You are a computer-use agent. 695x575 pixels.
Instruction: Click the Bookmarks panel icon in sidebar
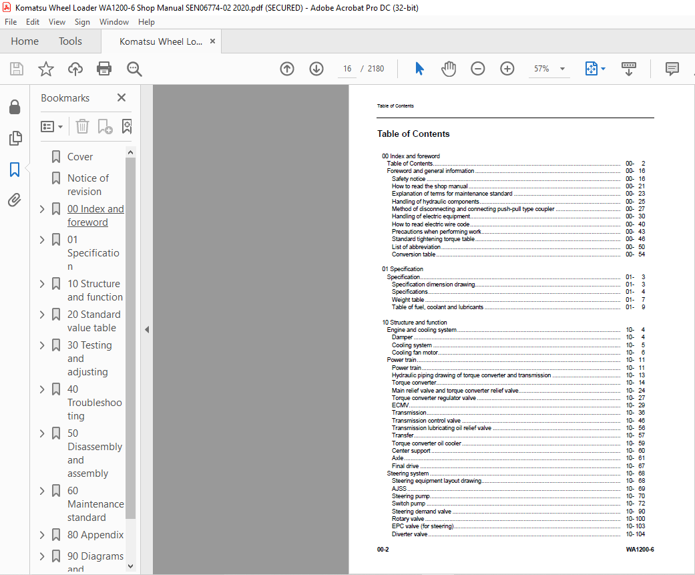[15, 170]
